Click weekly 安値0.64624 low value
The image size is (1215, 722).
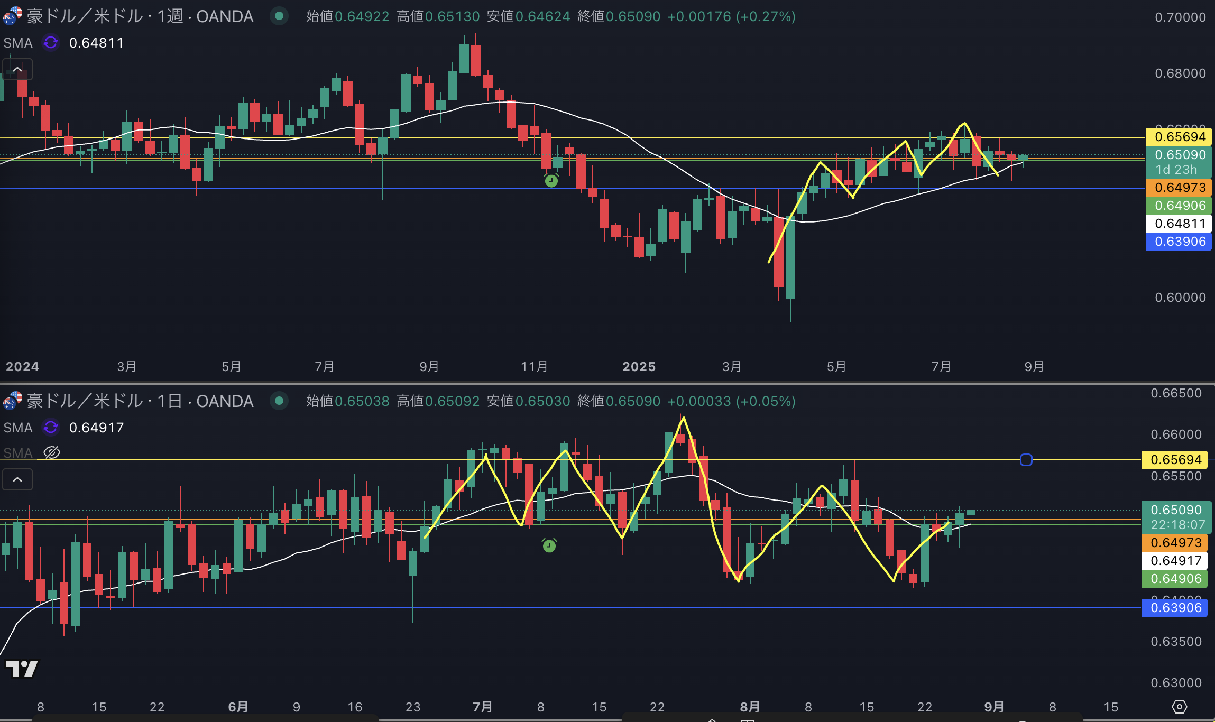click(x=528, y=16)
